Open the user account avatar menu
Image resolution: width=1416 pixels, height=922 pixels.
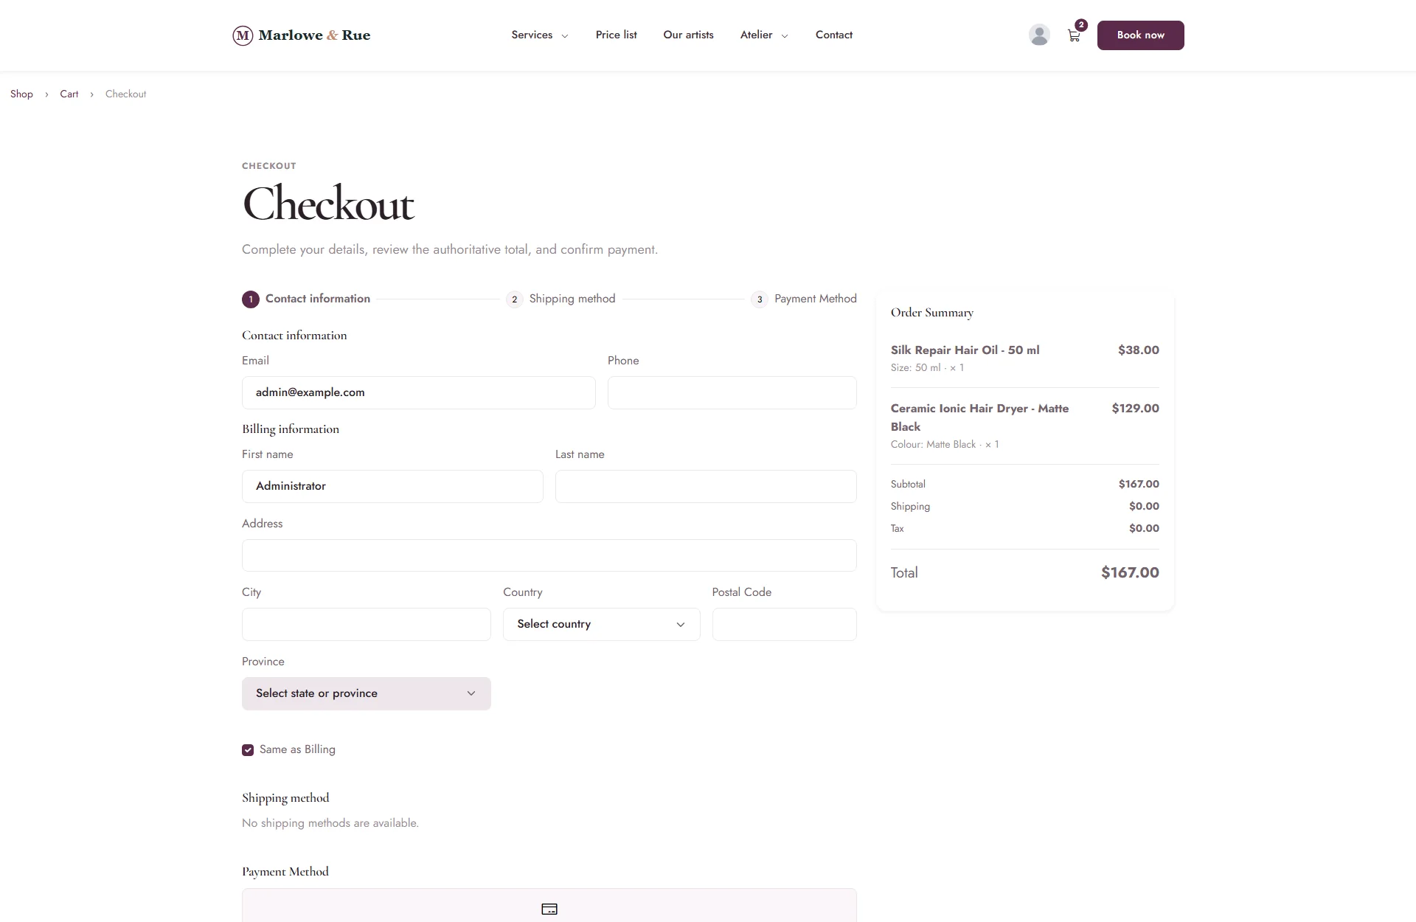[1039, 35]
